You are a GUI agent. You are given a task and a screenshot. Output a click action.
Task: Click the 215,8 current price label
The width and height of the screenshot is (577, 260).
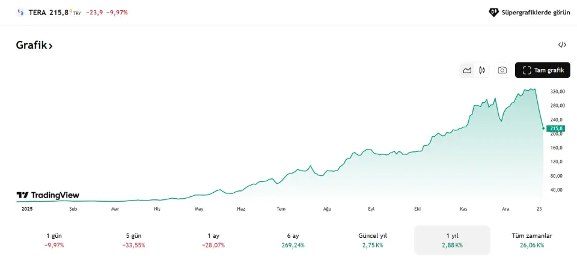[557, 128]
